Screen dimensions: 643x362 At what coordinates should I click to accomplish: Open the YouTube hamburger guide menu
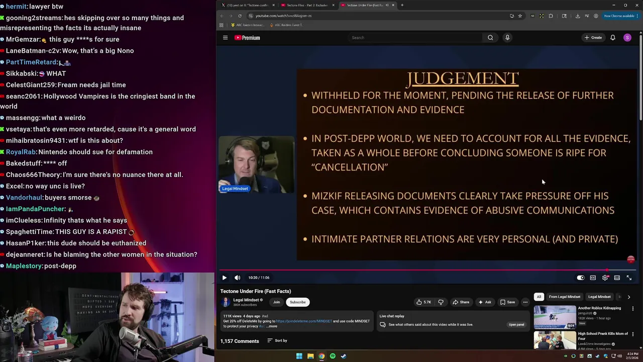pyautogui.click(x=225, y=38)
